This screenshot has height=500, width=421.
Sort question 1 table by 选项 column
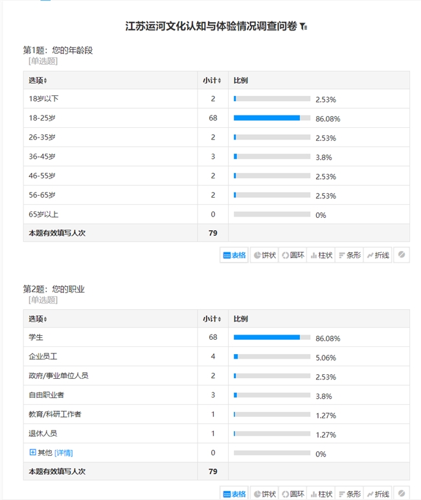(45, 80)
